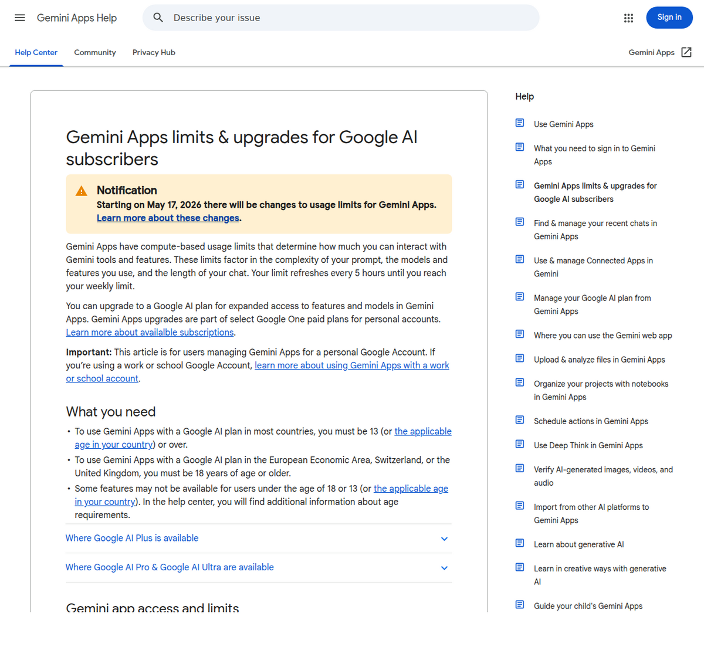
Task: Click the main article title heading
Action: (242, 148)
